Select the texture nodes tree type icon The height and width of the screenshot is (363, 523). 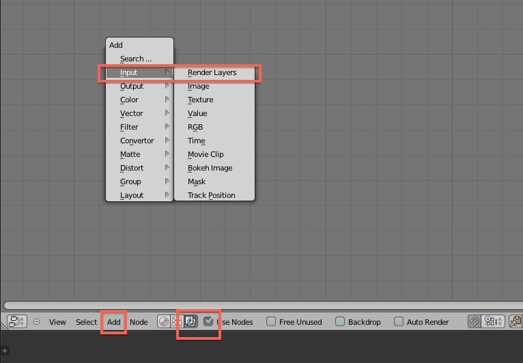(177, 321)
